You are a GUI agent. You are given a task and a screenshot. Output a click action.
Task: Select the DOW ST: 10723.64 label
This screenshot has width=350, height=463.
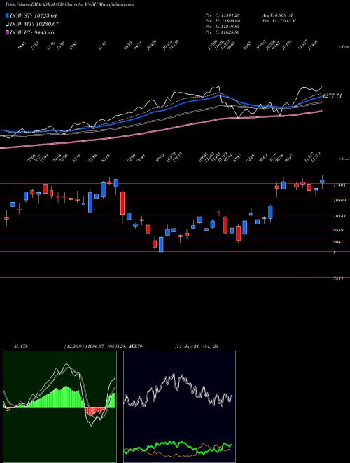coord(34,16)
